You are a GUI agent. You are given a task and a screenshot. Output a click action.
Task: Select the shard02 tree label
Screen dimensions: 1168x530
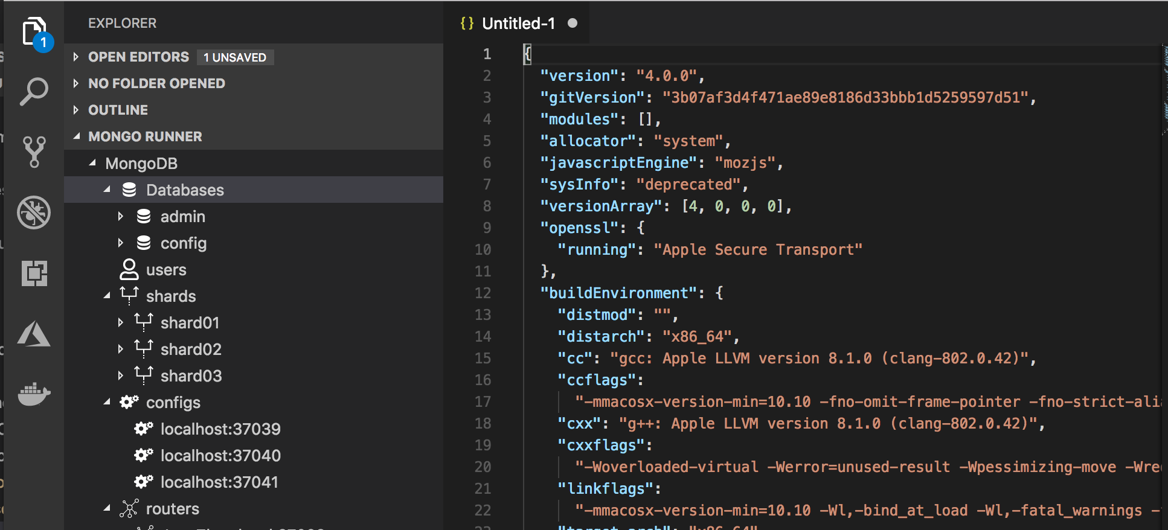[x=191, y=350]
